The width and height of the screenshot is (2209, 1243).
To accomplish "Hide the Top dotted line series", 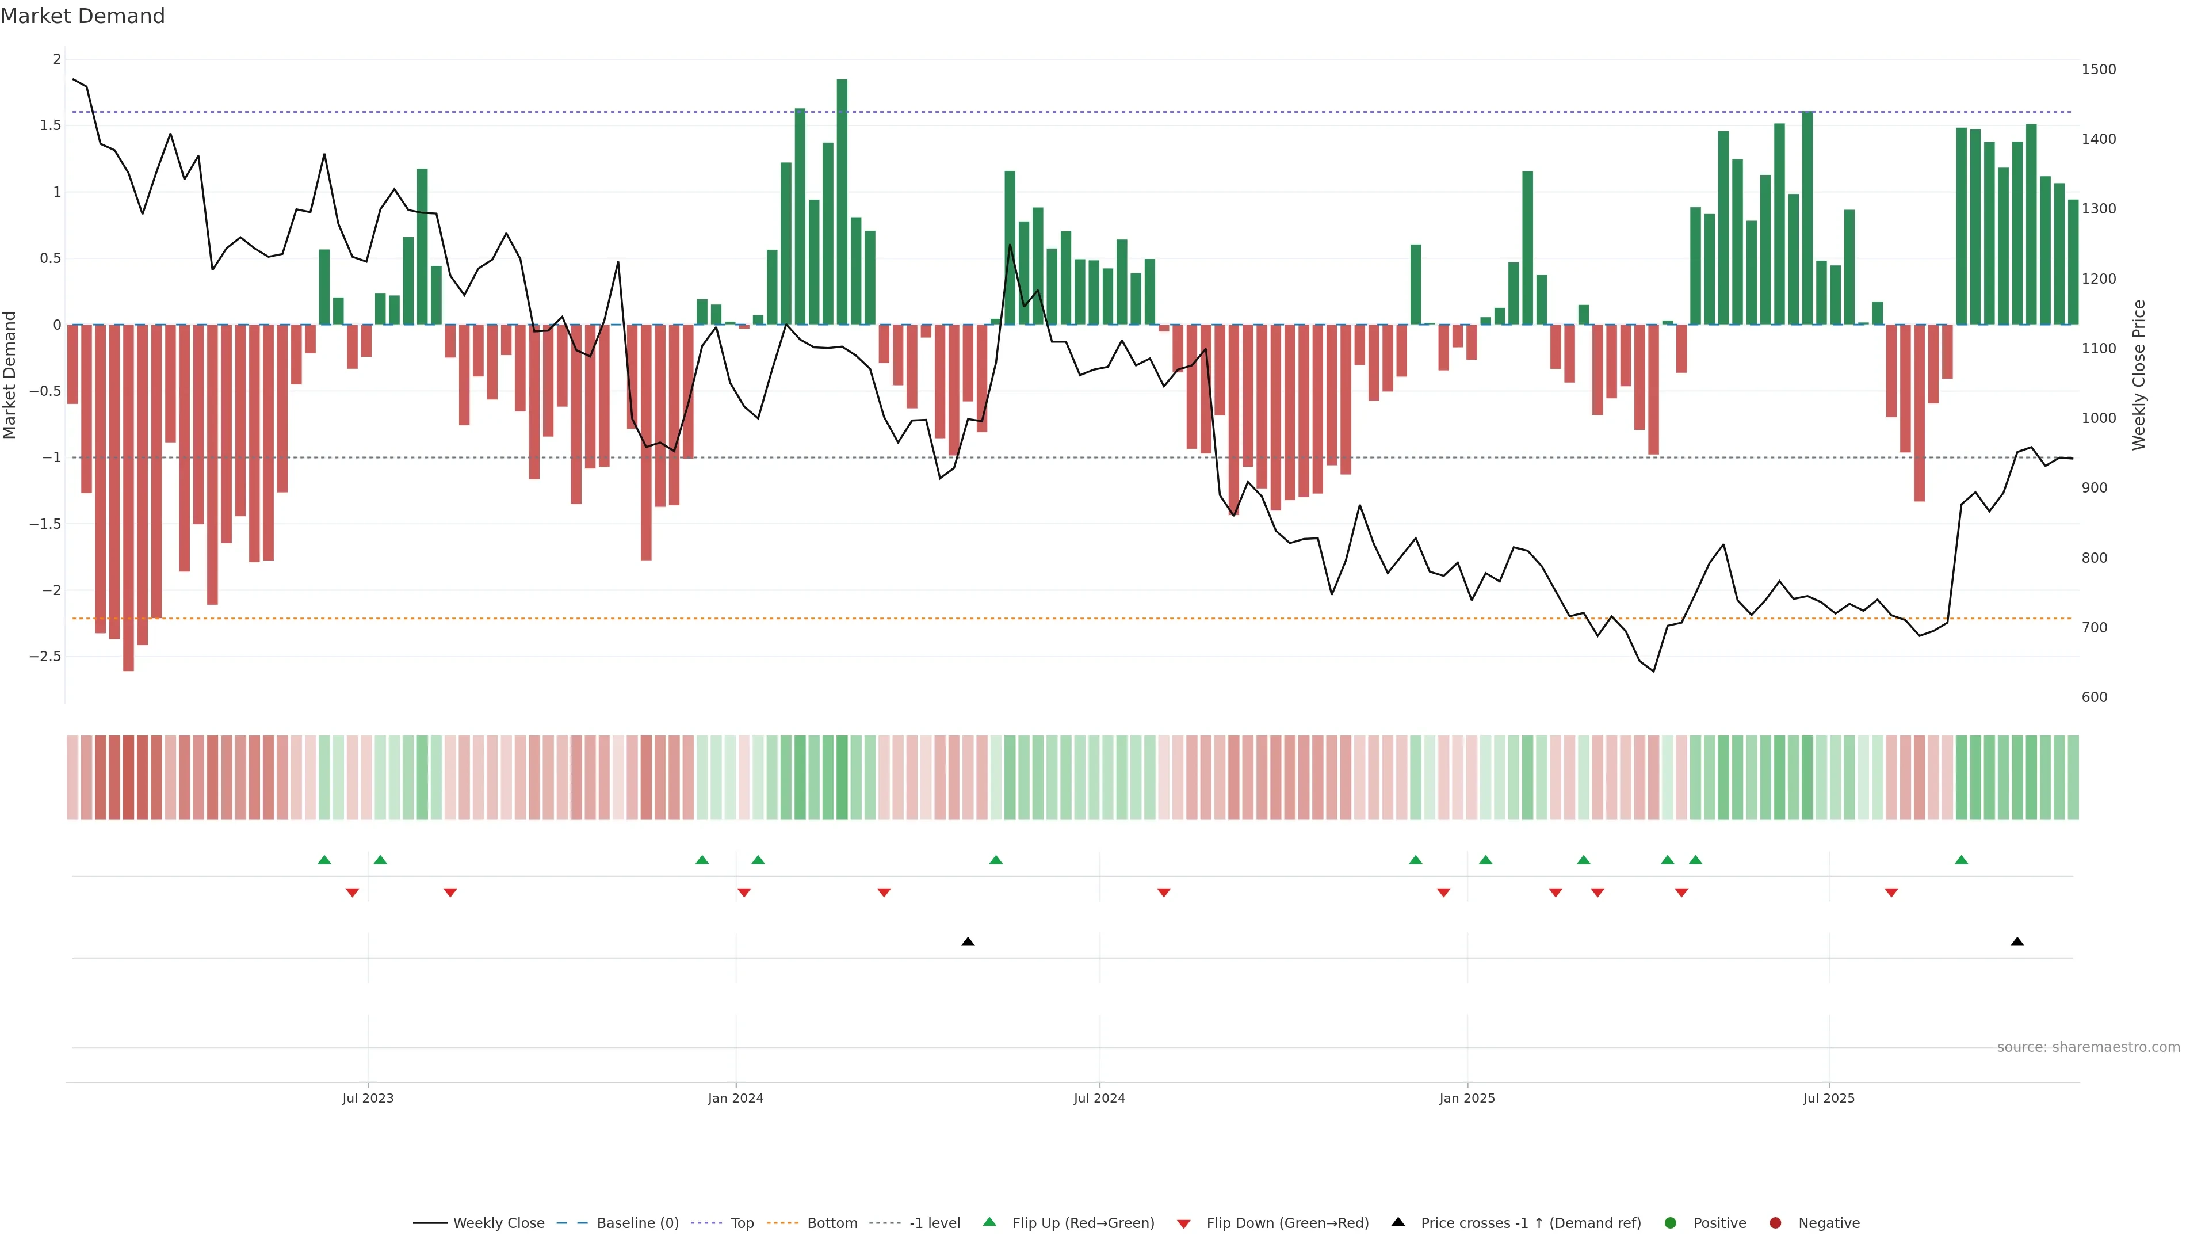I will pyautogui.click(x=742, y=1223).
